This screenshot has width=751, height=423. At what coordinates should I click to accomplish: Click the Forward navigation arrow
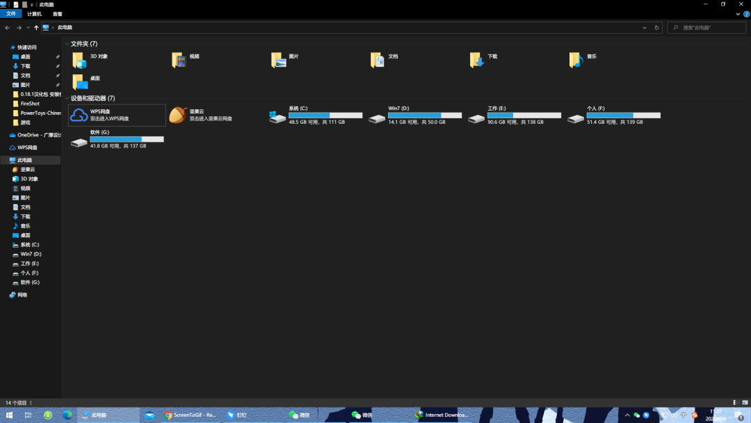pos(19,28)
